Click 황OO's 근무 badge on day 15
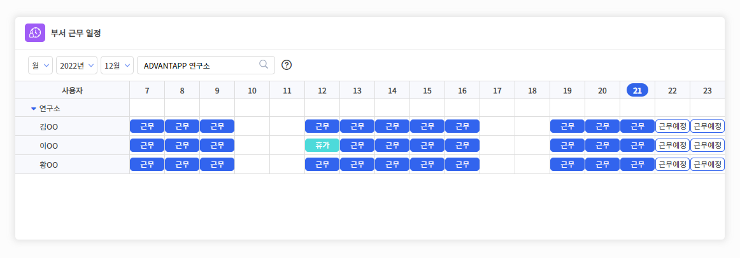This screenshot has height=258, width=740. (x=427, y=165)
